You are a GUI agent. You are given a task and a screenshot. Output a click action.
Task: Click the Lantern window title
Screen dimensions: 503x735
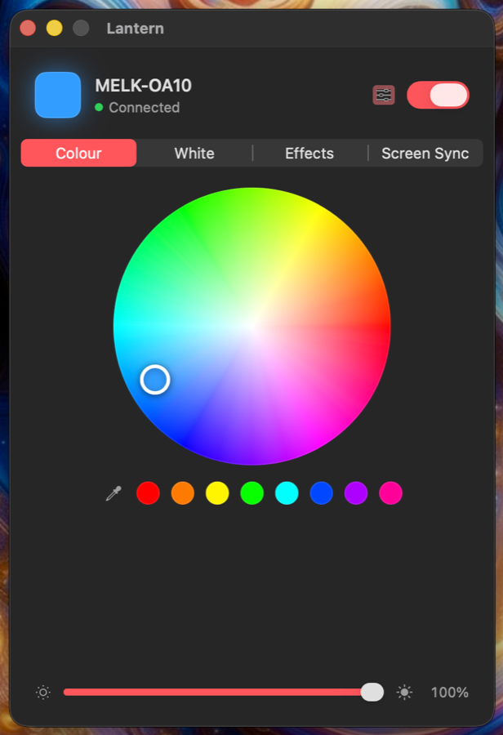(x=136, y=29)
